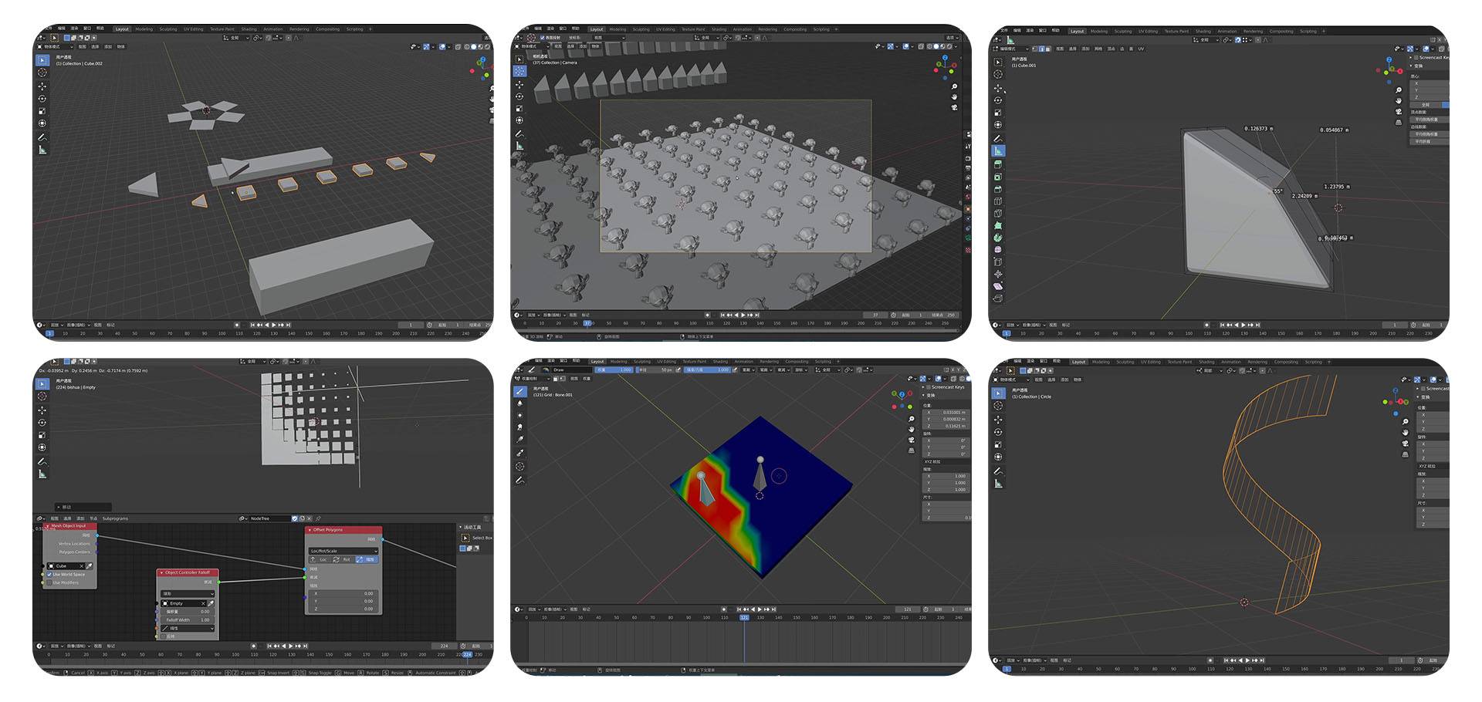1482x702 pixels.
Task: Open the UV menu in edit-mode header
Action: pos(1141,49)
